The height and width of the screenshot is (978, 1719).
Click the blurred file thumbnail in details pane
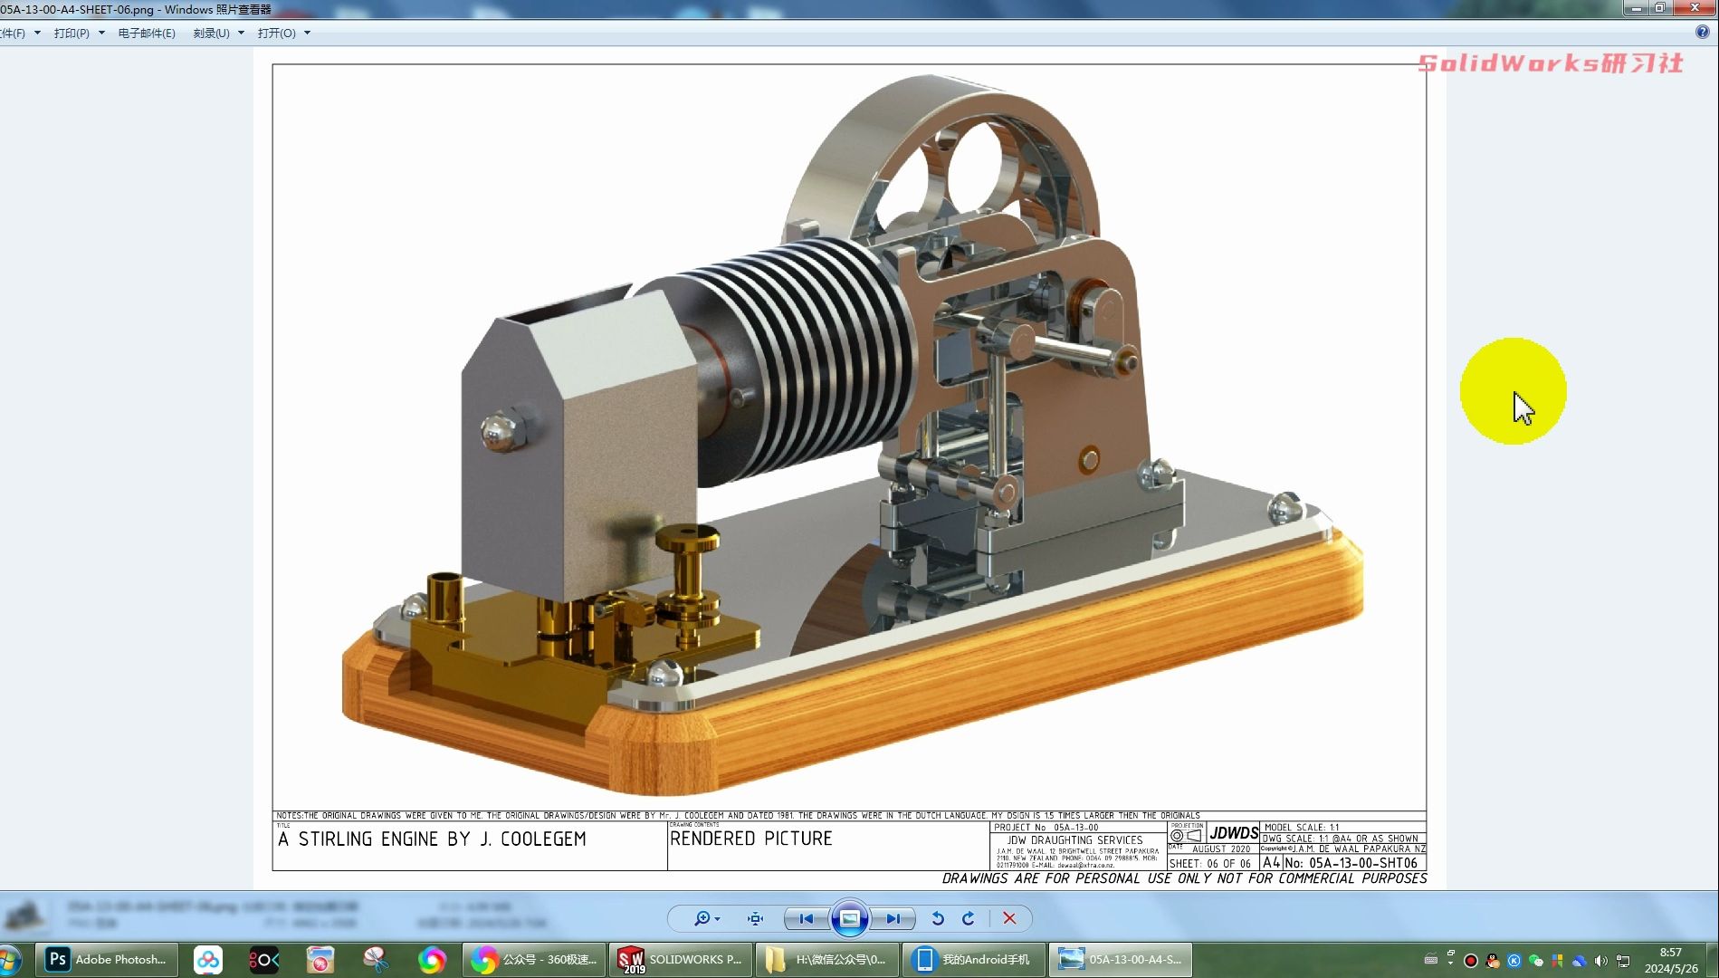[24, 915]
